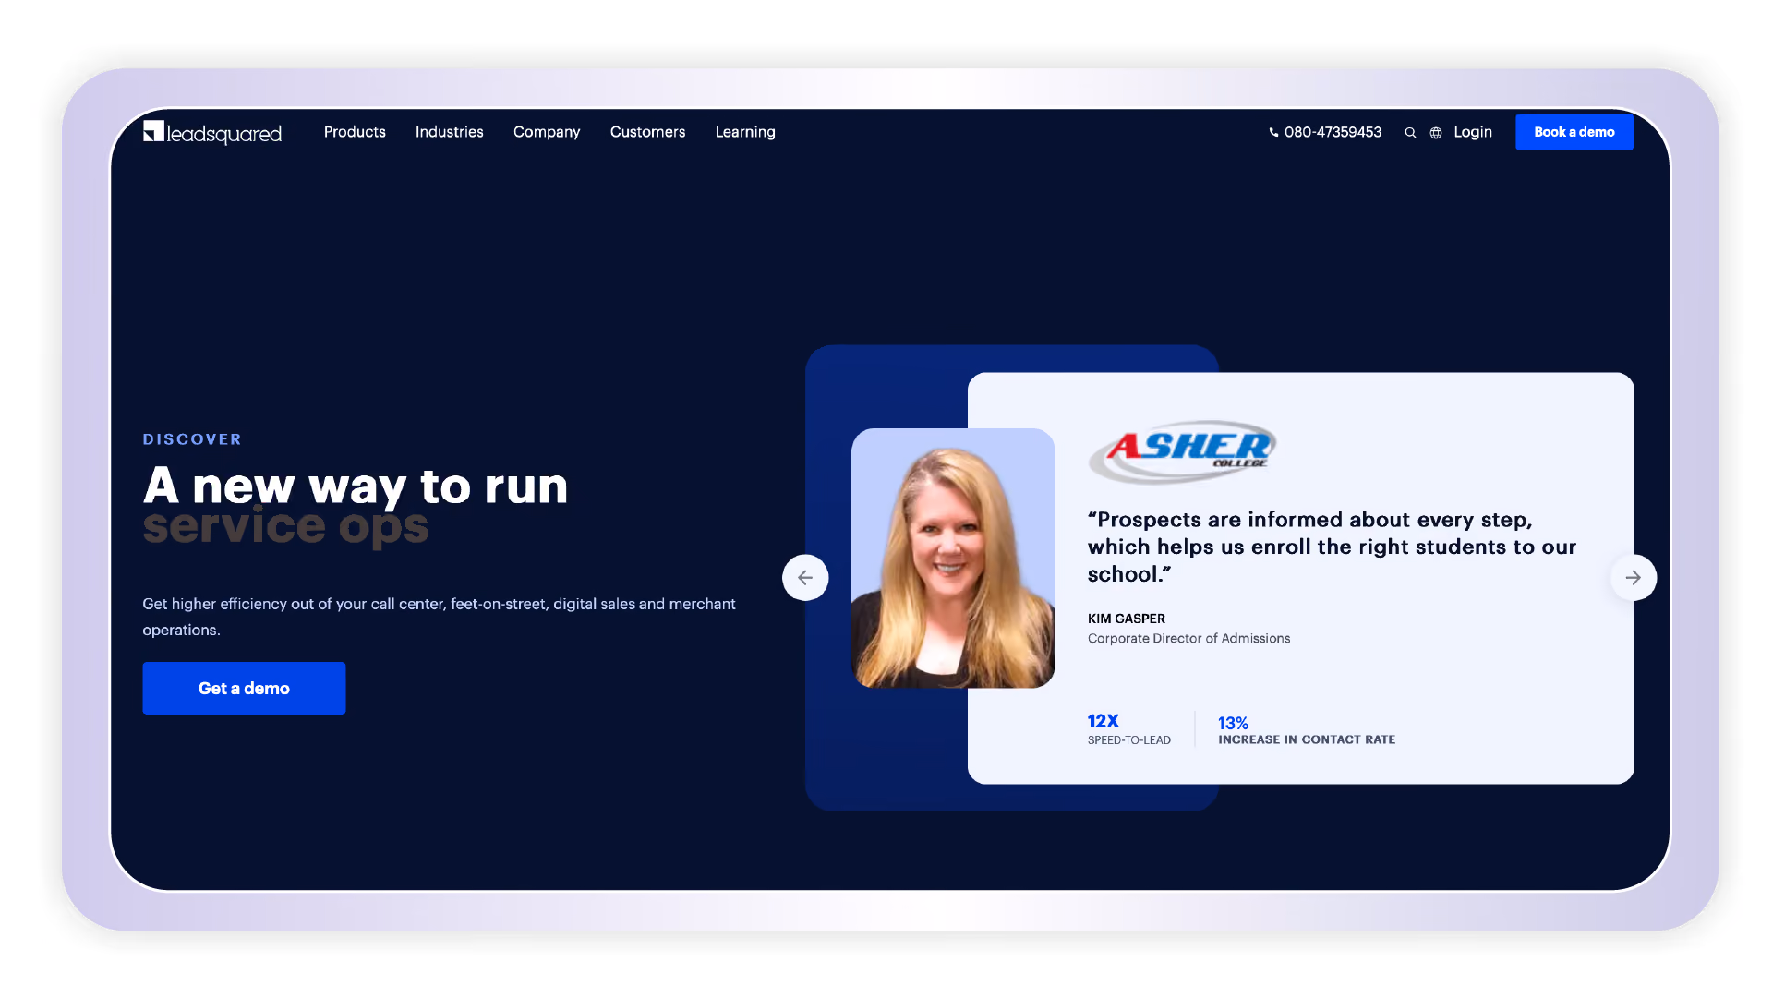Click the DISCOVER label
Screen dimensions: 1773x997
pyautogui.click(x=192, y=439)
